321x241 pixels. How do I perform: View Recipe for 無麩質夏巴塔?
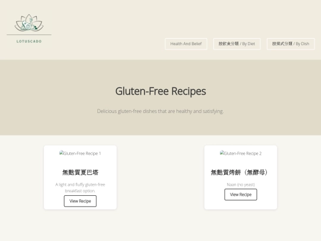tap(80, 201)
